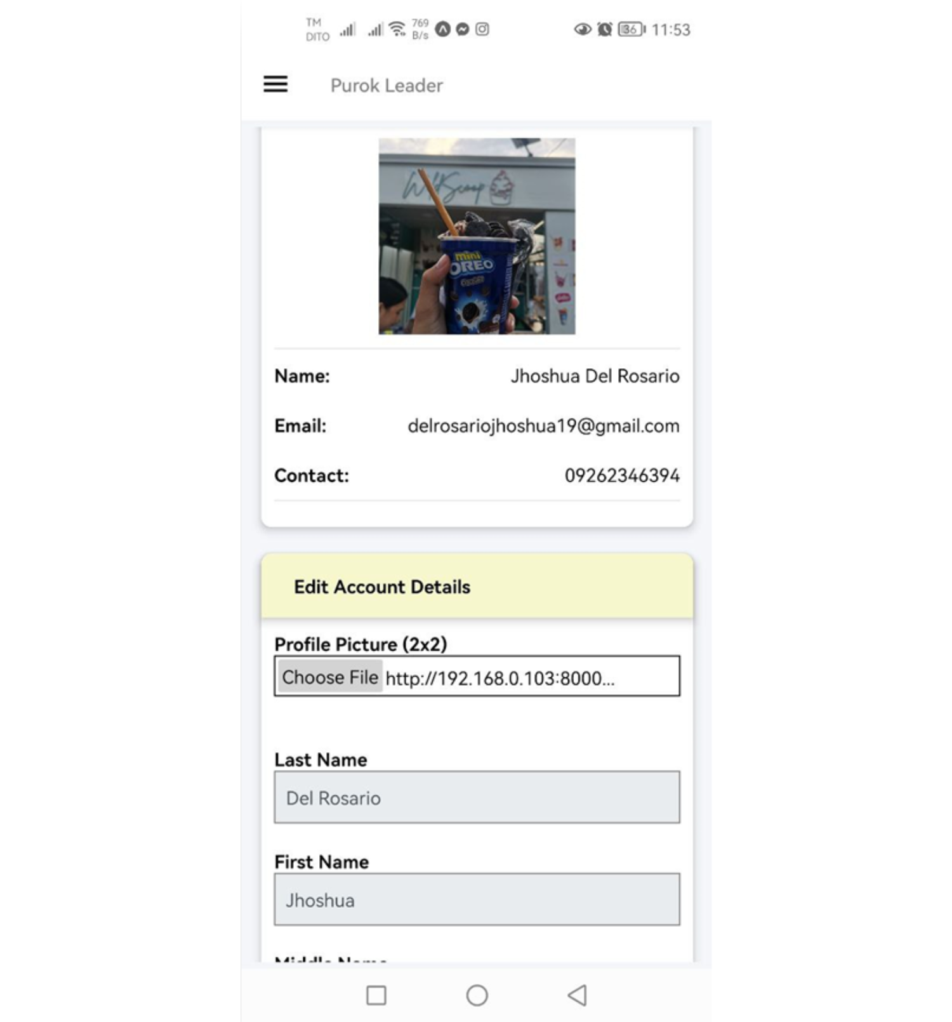Open the hamburger navigation menu
Image resolution: width=952 pixels, height=1022 pixels.
tap(275, 84)
